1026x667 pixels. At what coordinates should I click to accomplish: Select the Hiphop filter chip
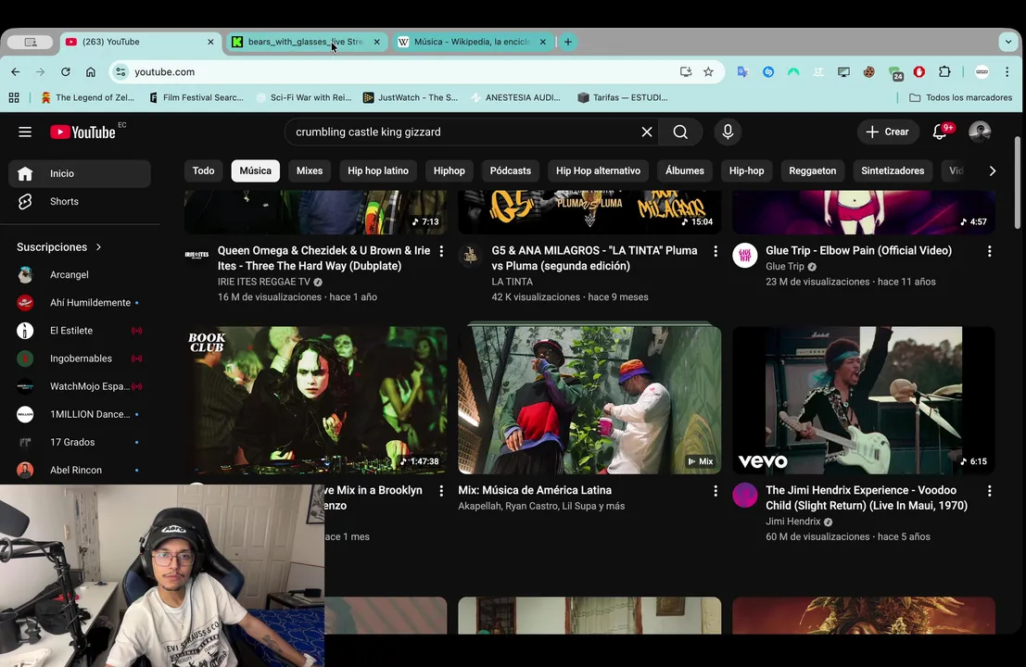449,170
